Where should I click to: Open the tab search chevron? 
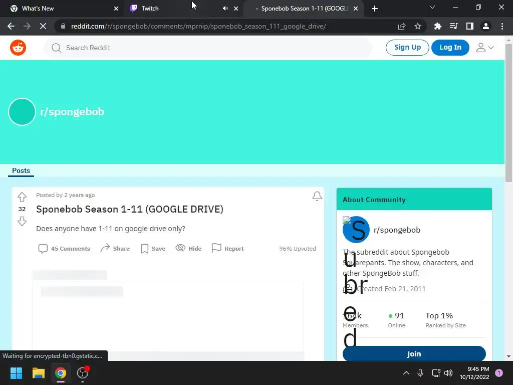[432, 7]
